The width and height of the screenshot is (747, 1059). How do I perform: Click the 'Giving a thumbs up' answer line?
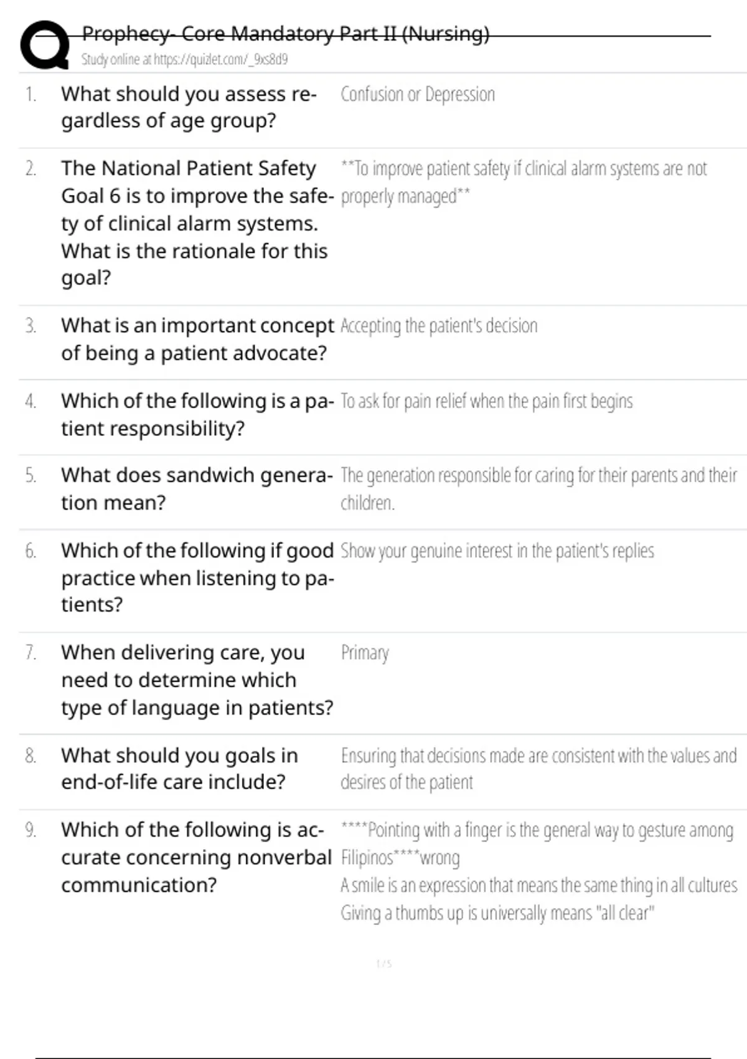pos(497,913)
